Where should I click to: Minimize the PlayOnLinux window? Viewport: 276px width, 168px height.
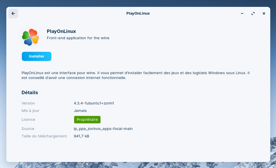(x=242, y=13)
